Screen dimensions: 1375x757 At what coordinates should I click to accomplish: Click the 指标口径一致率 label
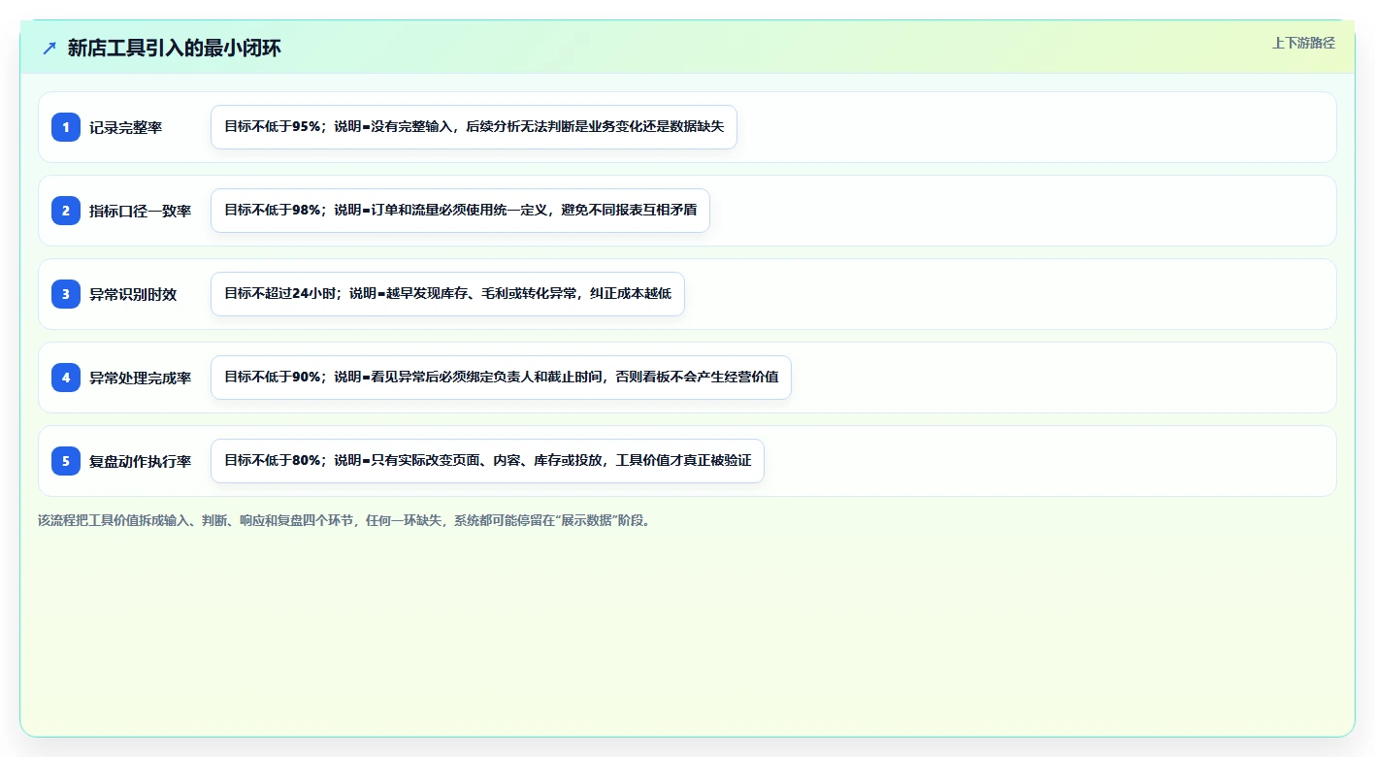coord(141,211)
